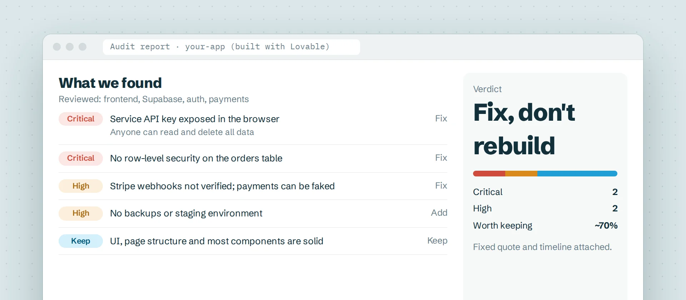The width and height of the screenshot is (686, 300).
Task: Click the 'Fix, don't rebuild' verdict heading
Action: coord(524,129)
